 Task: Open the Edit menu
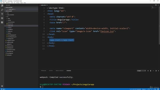[4, 3]
